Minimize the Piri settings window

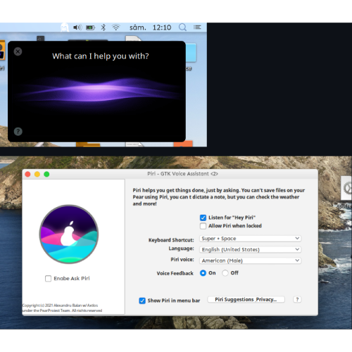tap(37, 174)
